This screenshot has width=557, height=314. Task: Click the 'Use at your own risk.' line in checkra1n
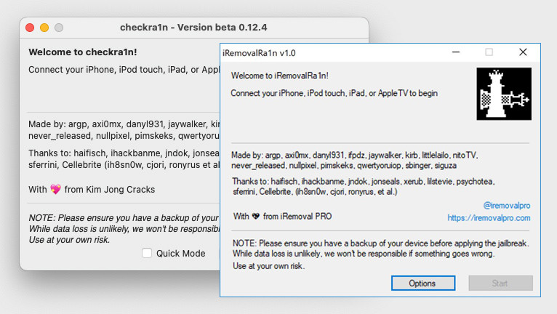click(x=69, y=240)
